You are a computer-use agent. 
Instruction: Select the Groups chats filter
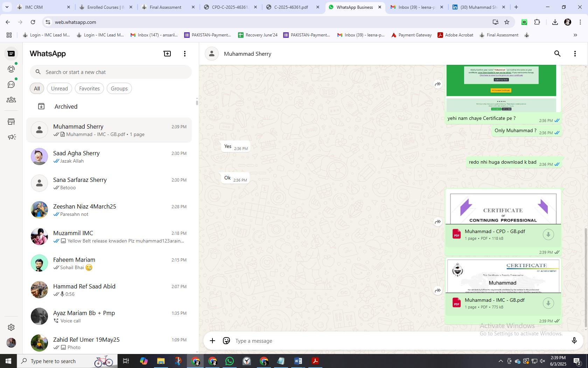(119, 88)
